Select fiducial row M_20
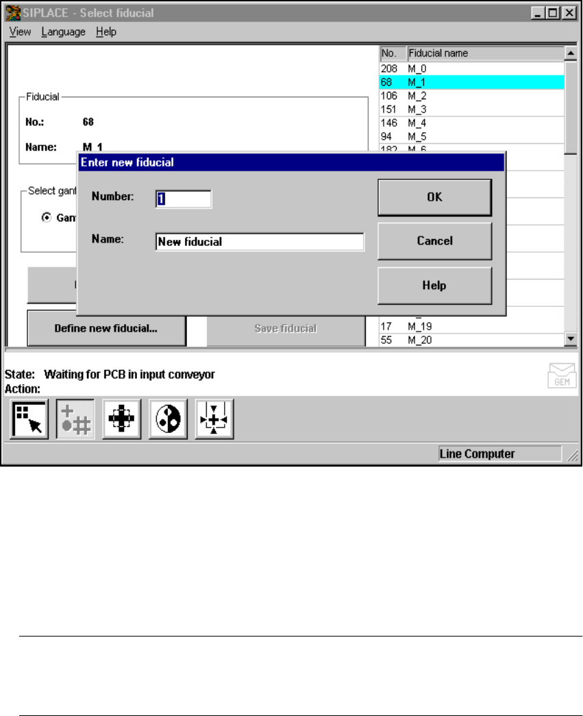This screenshot has width=583, height=716. pos(471,341)
